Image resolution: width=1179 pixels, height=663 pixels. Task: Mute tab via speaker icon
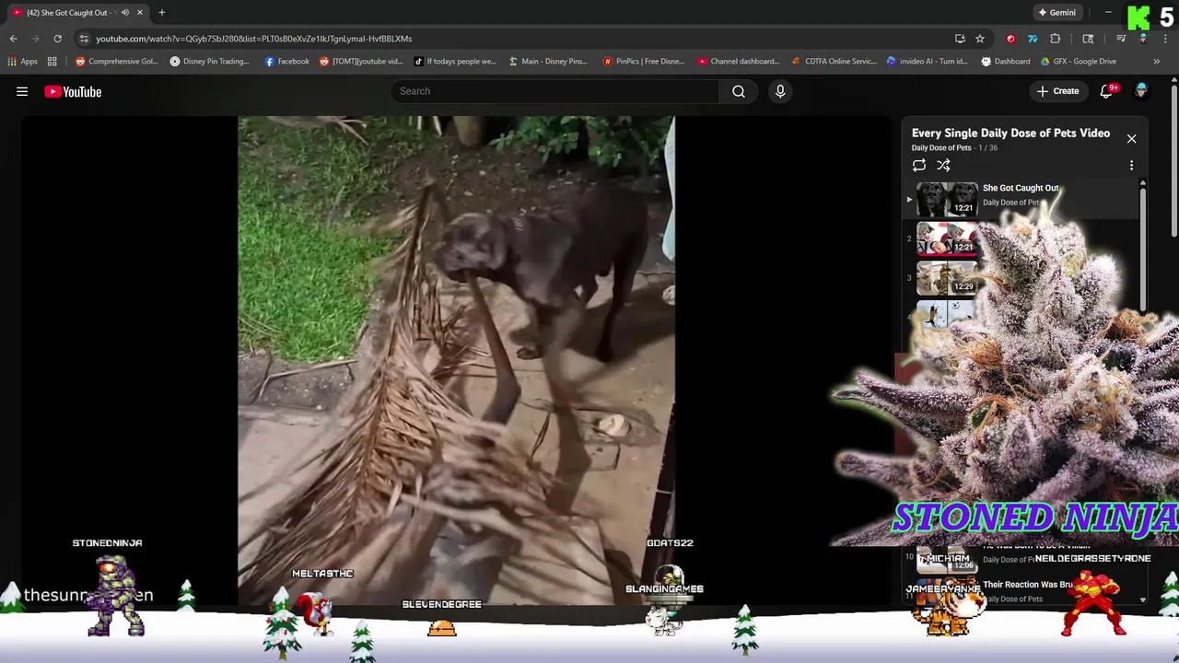pyautogui.click(x=124, y=13)
